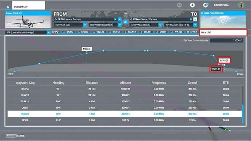Click the cruise altitude 13000 Ft field
This screenshot has width=251, height=141.
pyautogui.click(x=227, y=41)
